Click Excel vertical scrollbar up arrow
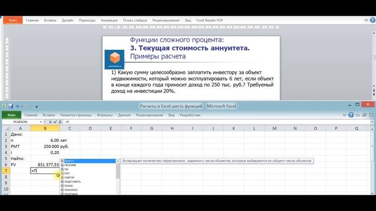 372,129
